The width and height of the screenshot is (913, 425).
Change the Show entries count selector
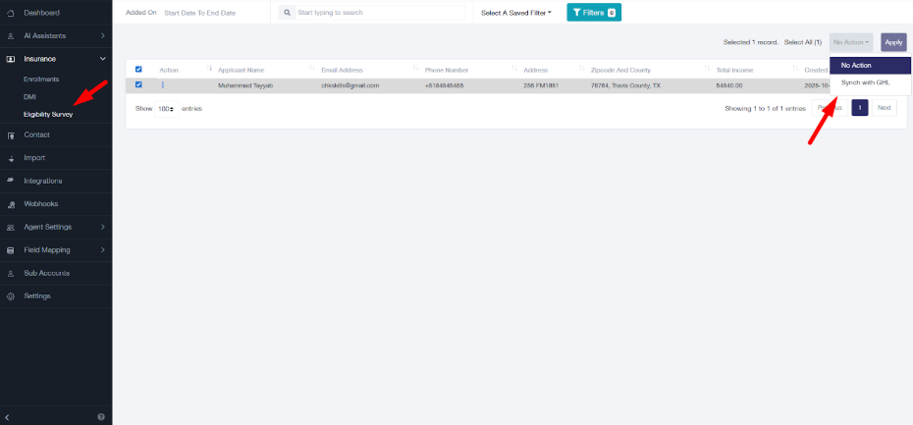(165, 108)
